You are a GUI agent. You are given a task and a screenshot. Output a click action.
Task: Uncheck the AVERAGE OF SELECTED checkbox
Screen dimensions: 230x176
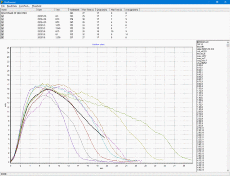click(x=2, y=13)
